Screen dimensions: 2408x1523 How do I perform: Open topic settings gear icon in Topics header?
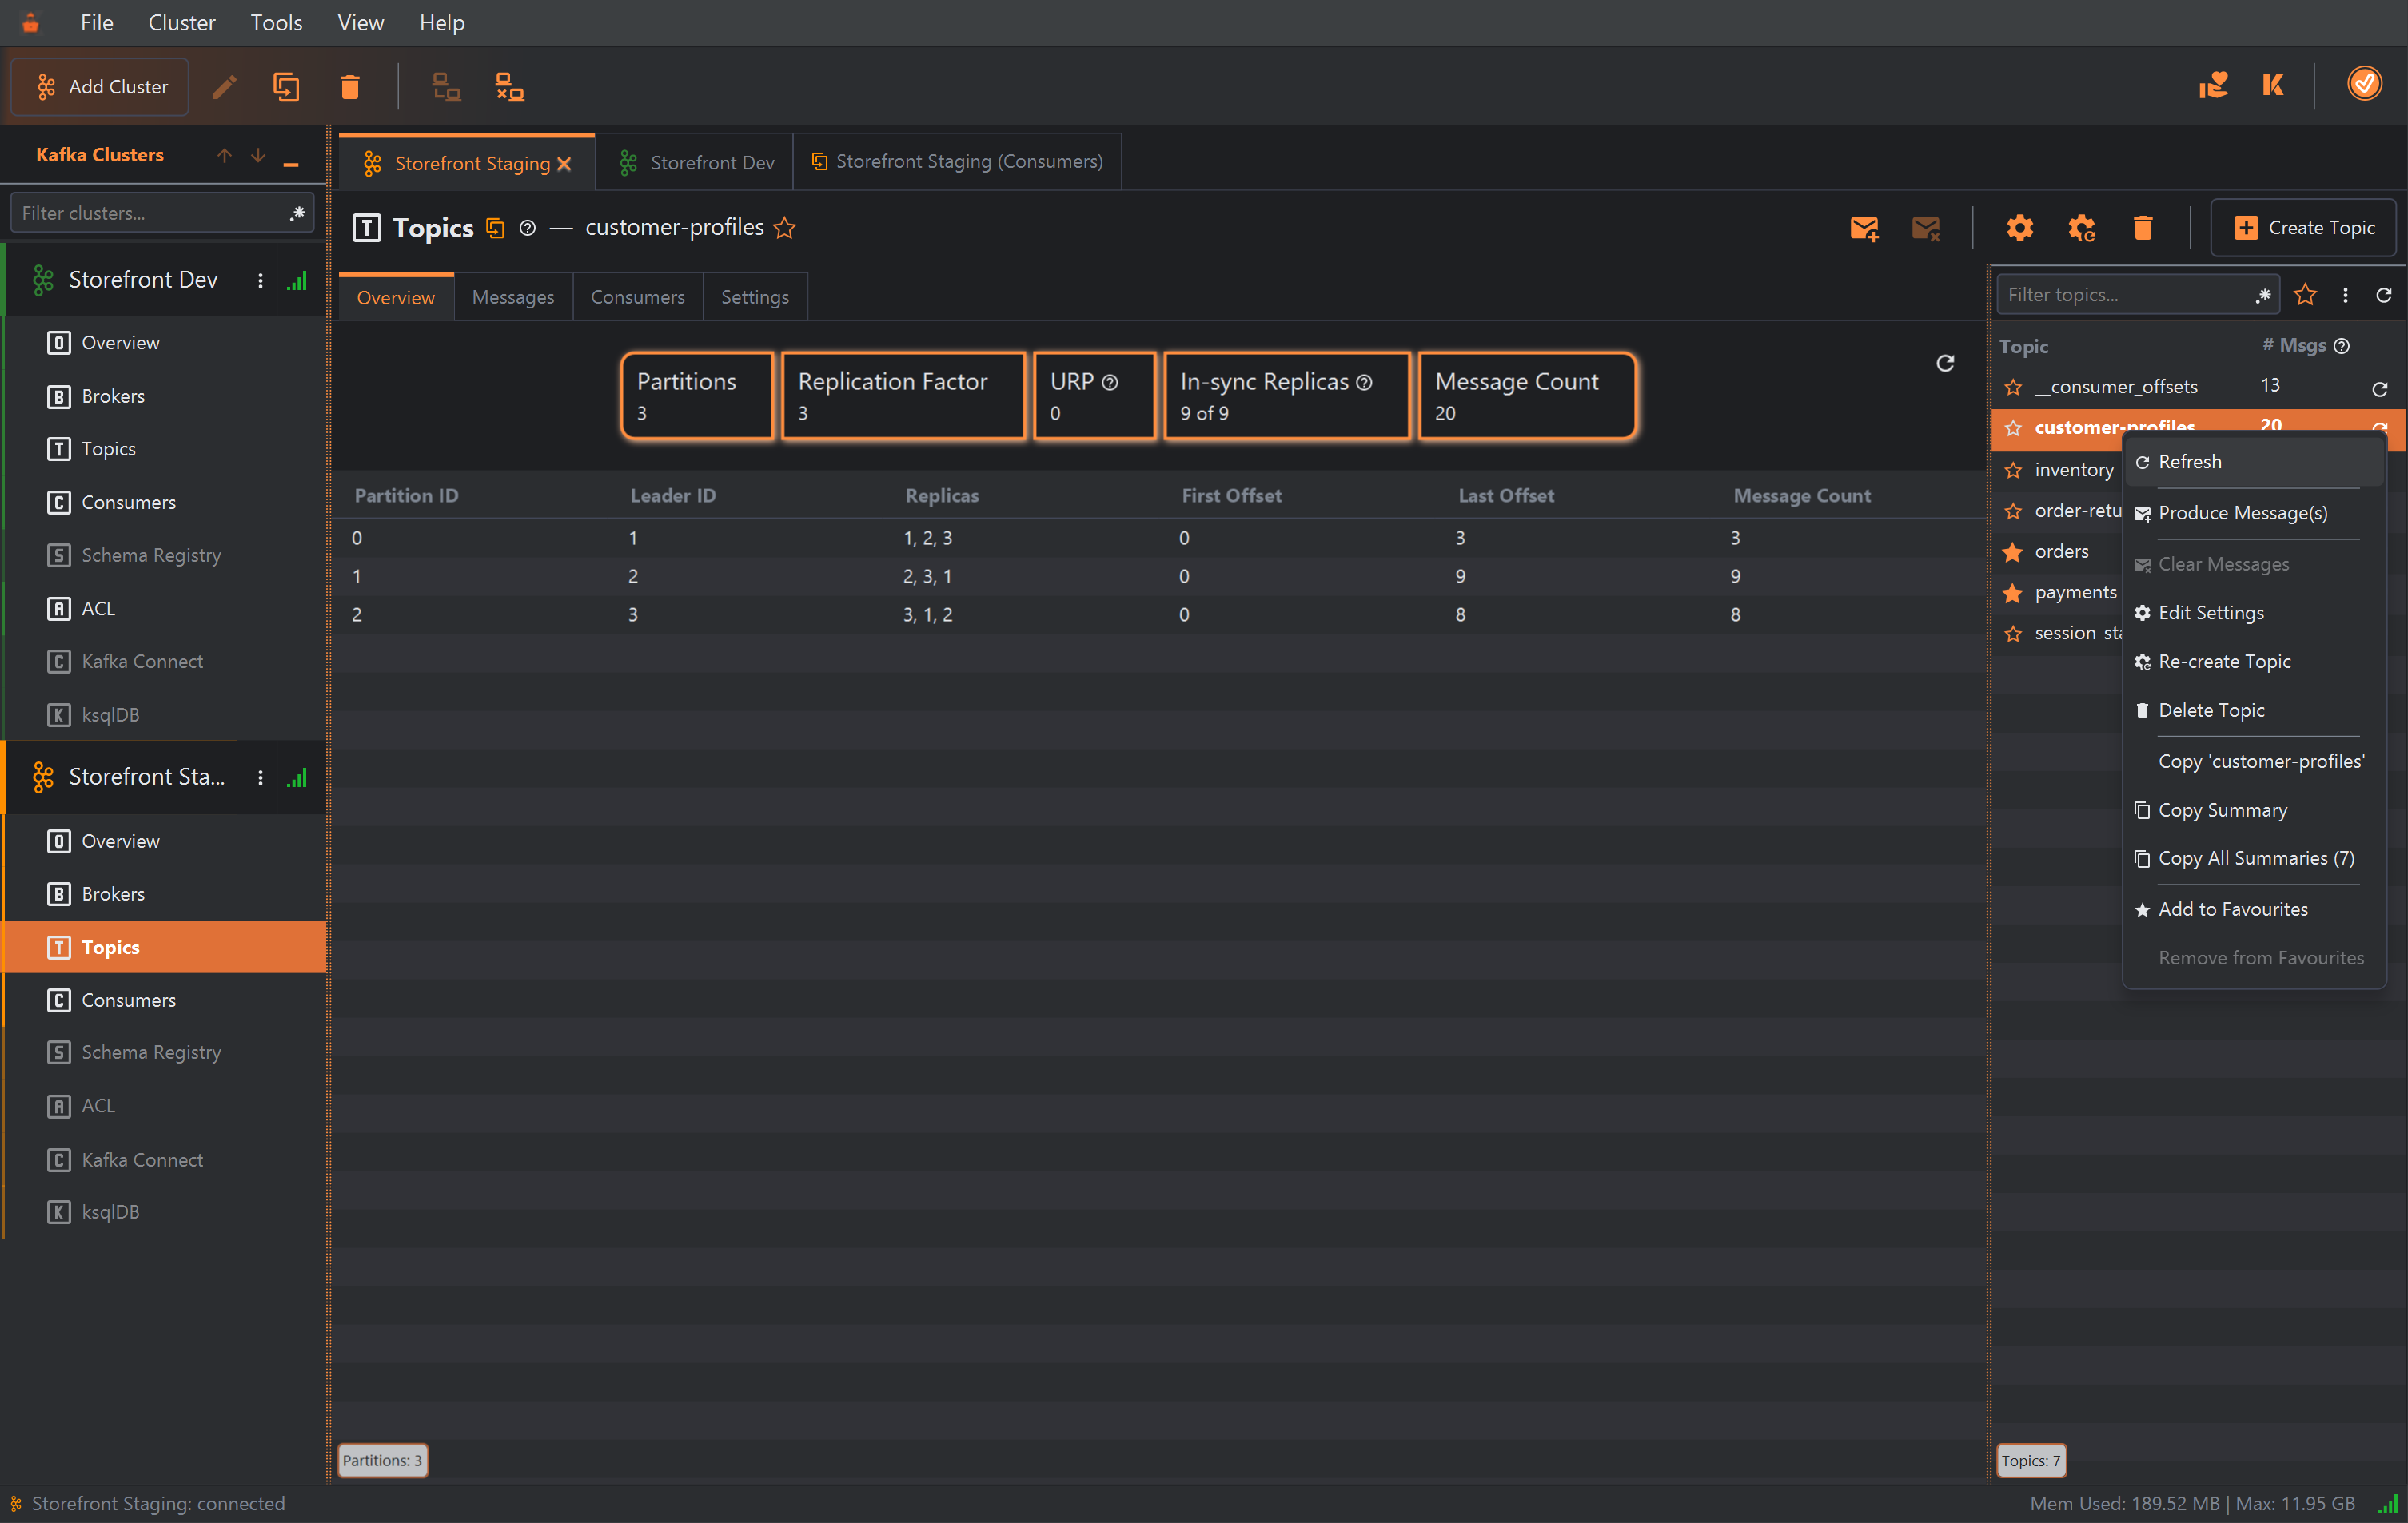click(2019, 228)
